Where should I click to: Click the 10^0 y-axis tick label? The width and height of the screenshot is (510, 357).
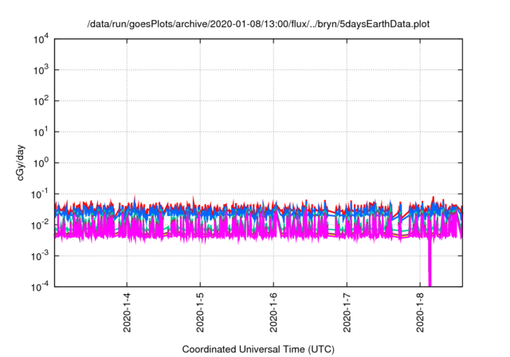point(41,163)
